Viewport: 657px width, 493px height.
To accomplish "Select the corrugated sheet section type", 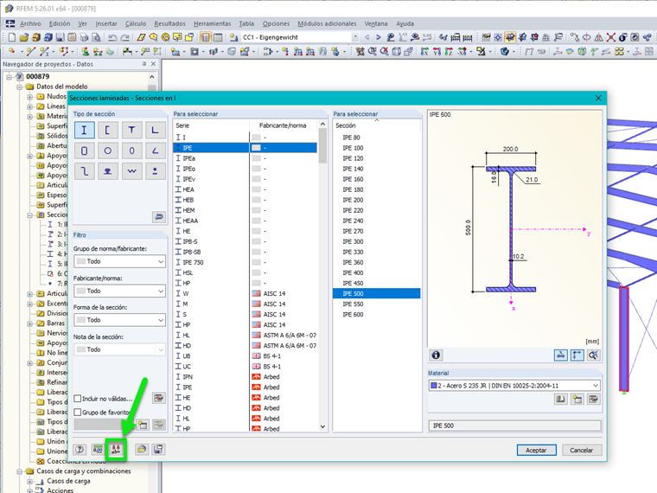I will click(x=131, y=171).
